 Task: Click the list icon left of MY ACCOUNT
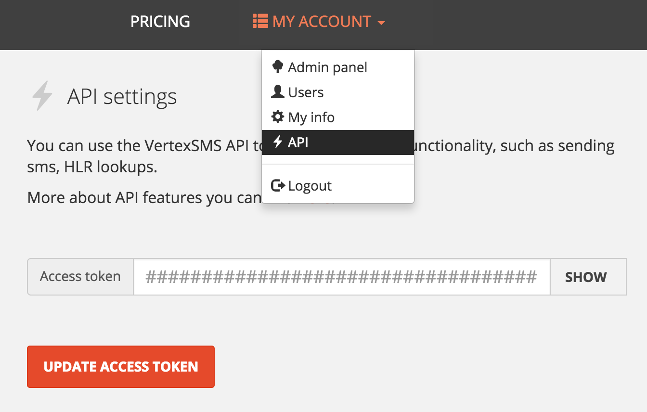[260, 22]
